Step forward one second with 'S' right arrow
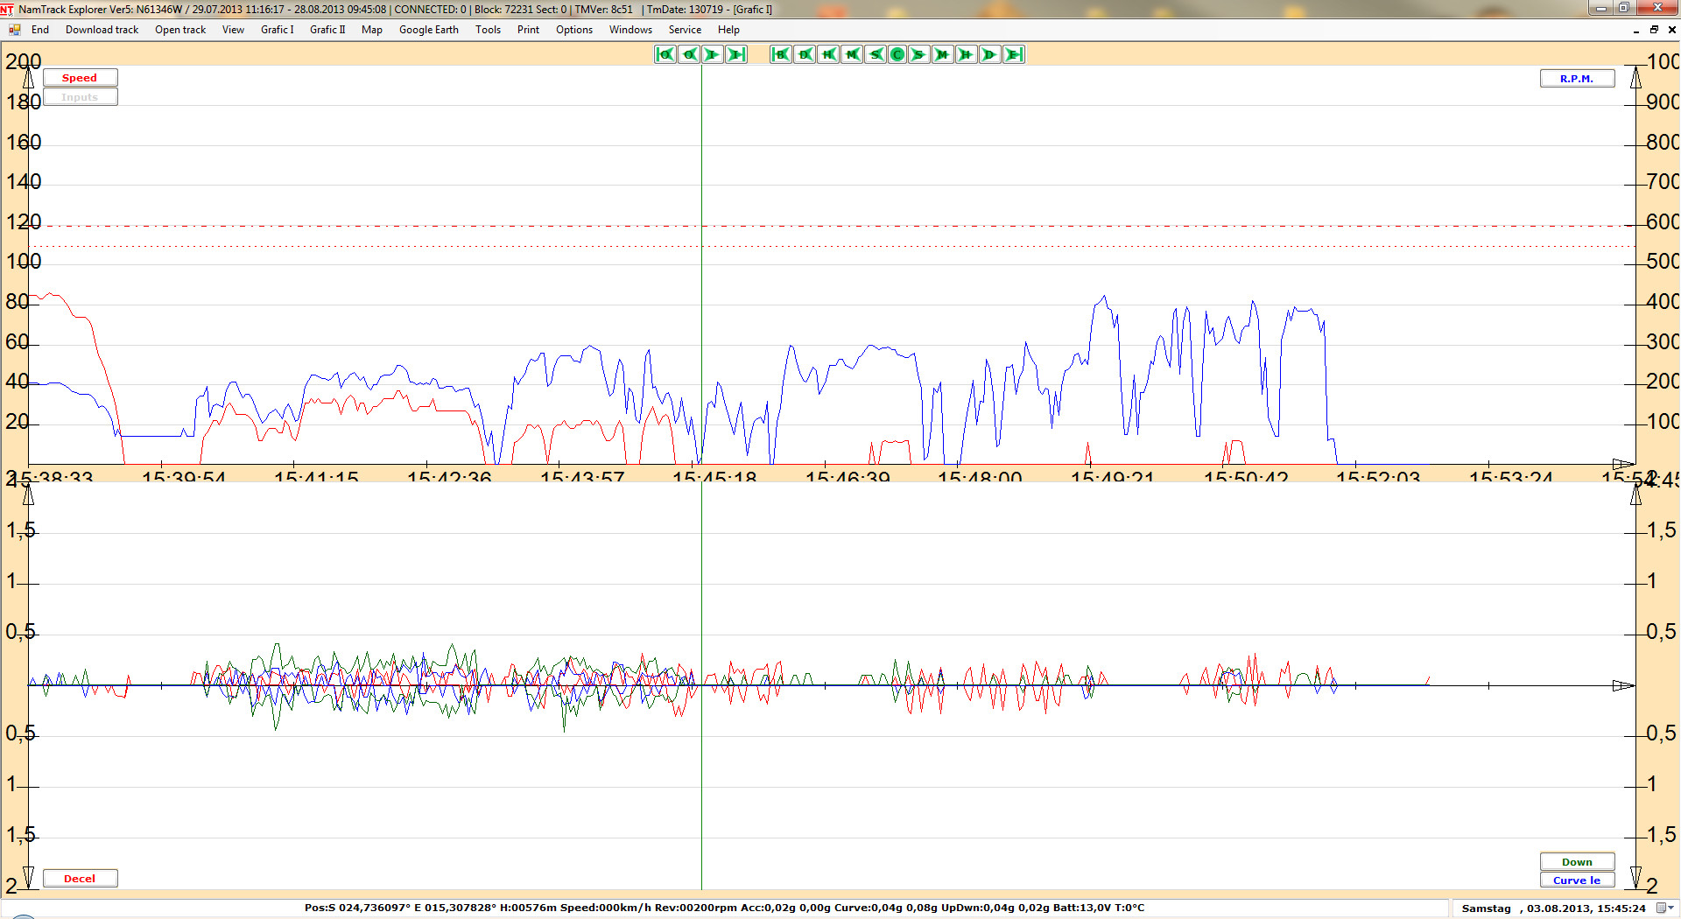 [918, 54]
